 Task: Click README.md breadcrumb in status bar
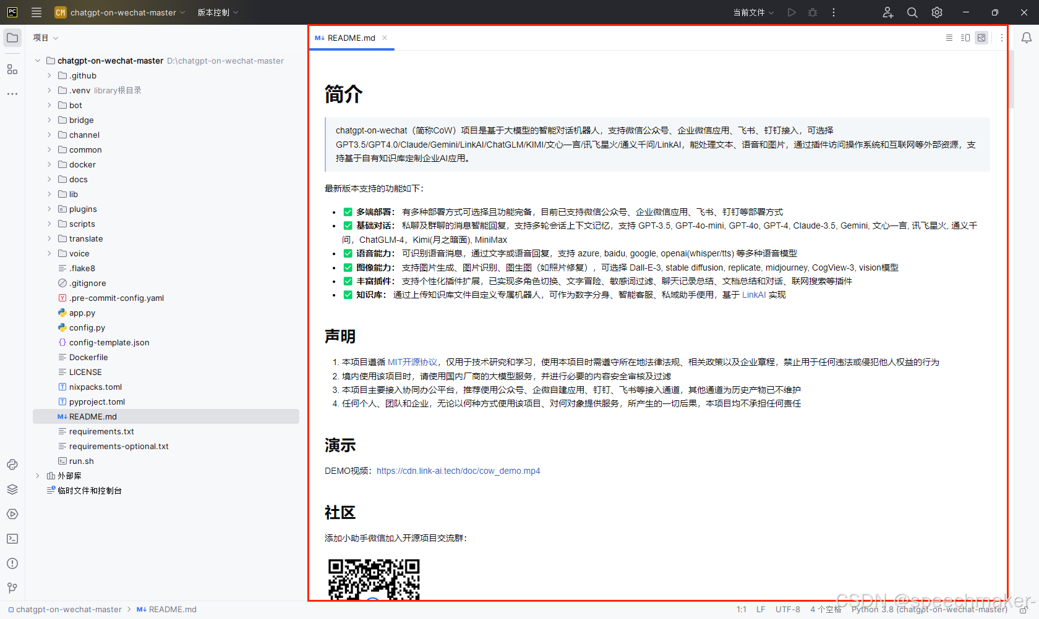pos(166,610)
